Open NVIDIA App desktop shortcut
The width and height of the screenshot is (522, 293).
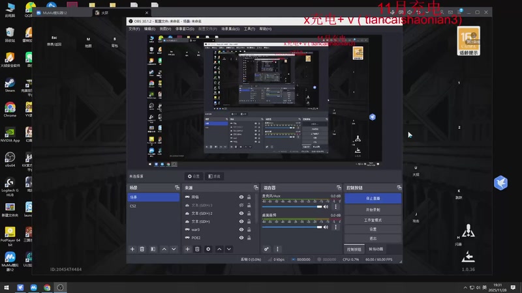pyautogui.click(x=10, y=135)
